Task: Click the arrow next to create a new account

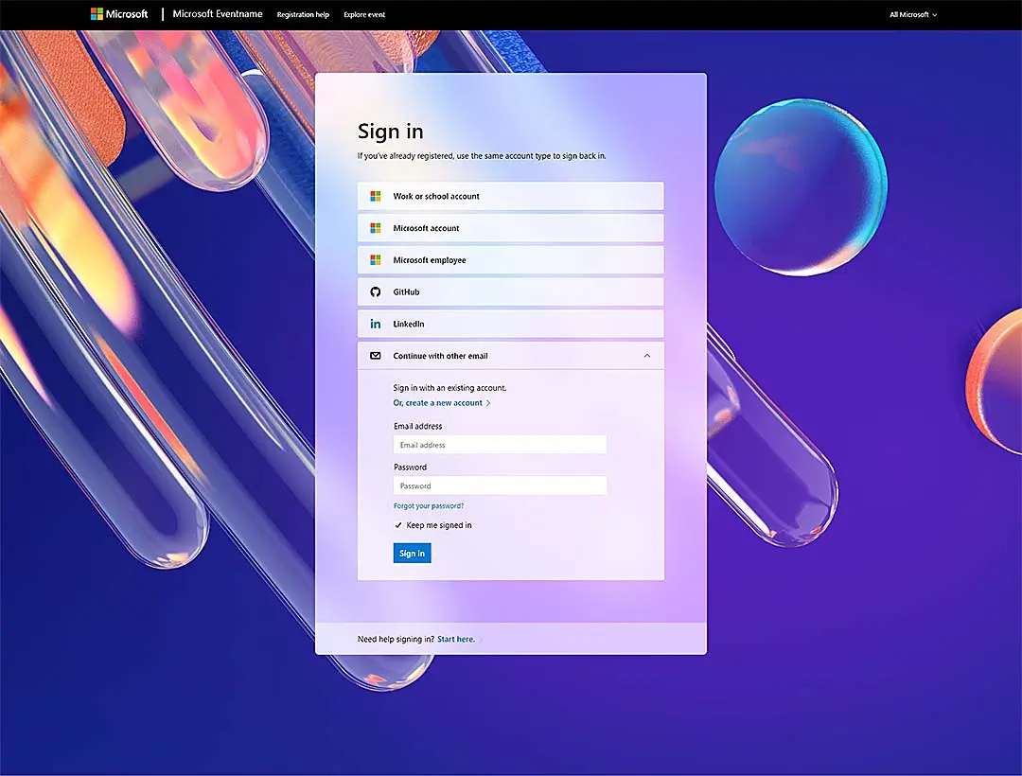Action: click(x=487, y=402)
